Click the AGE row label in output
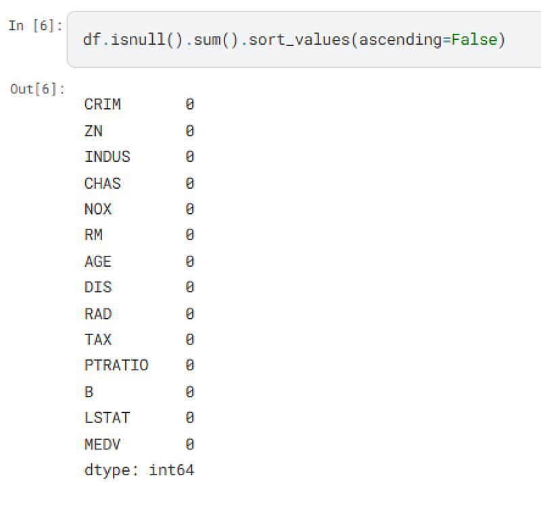 pos(98,261)
